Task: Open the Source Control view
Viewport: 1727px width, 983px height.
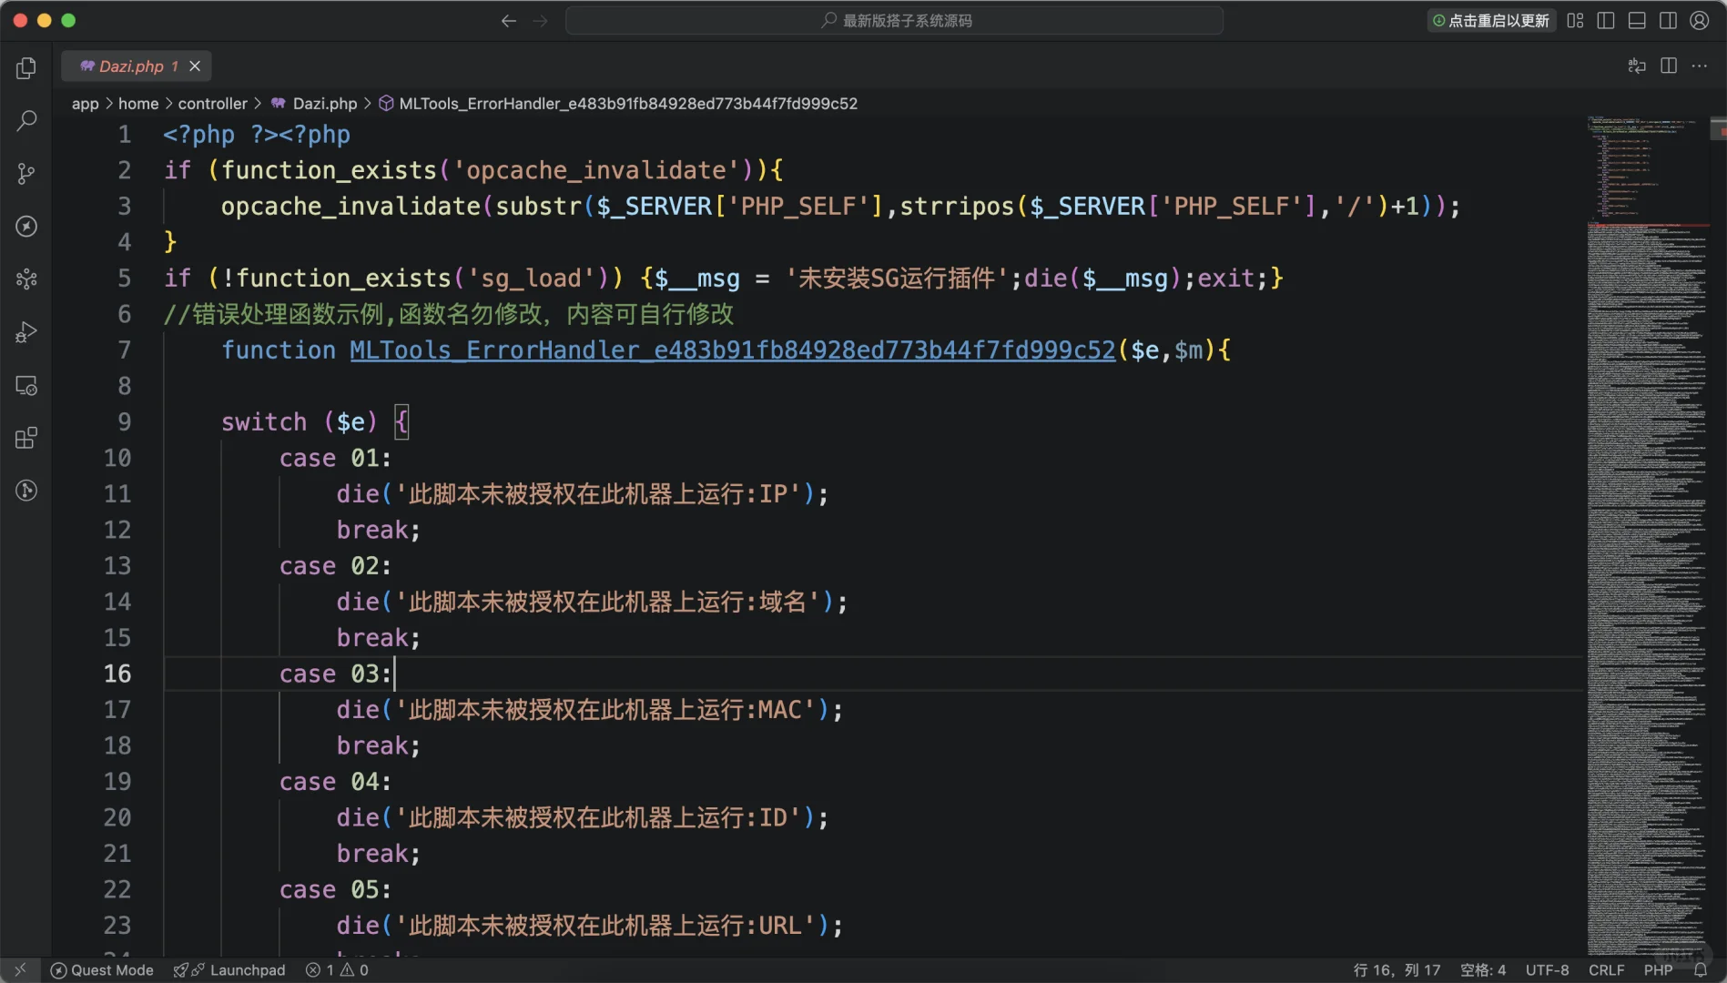Action: tap(26, 173)
